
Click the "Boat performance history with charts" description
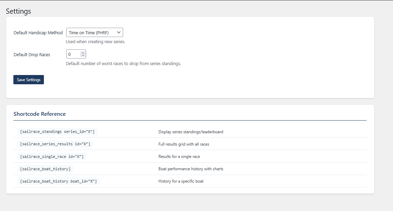pyautogui.click(x=191, y=169)
